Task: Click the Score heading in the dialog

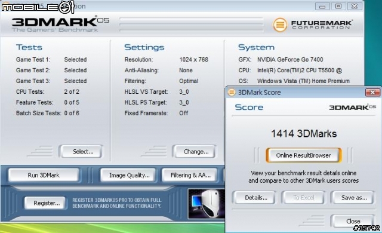Action: click(249, 107)
